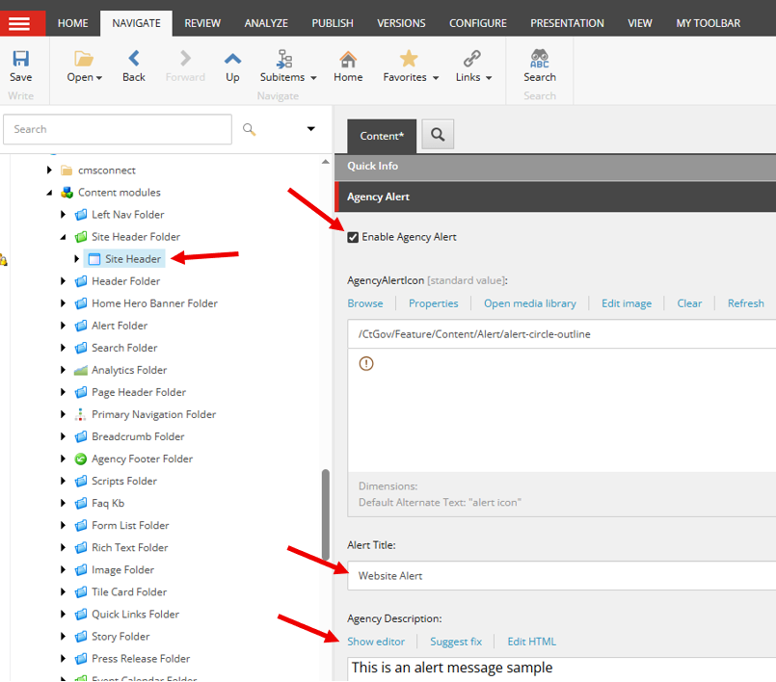This screenshot has height=682, width=776.
Task: Click the magnifier tab next to Content
Action: tap(438, 136)
